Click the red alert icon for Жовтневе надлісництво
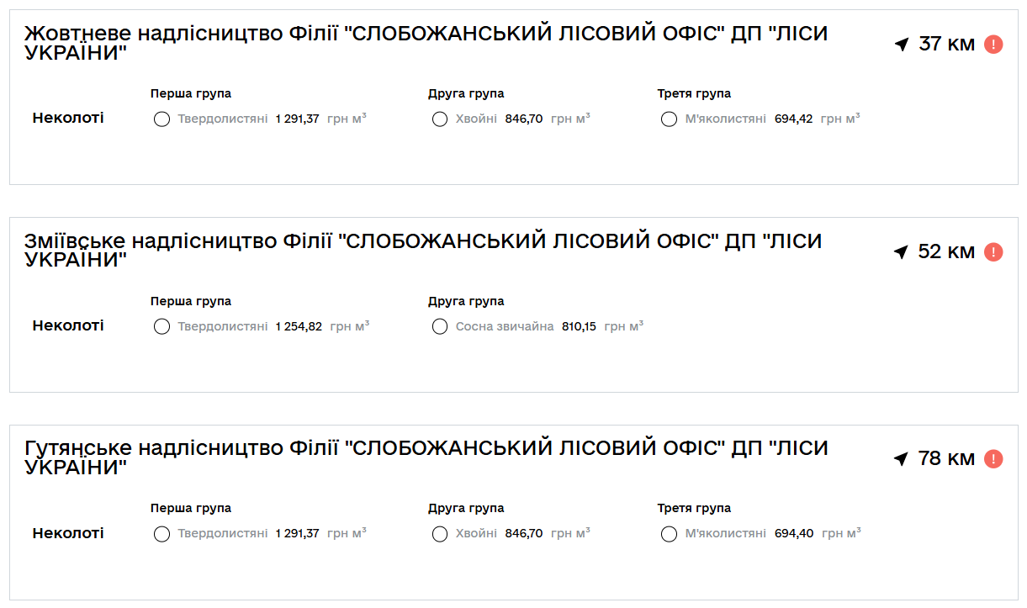The image size is (1027, 608). [x=993, y=45]
